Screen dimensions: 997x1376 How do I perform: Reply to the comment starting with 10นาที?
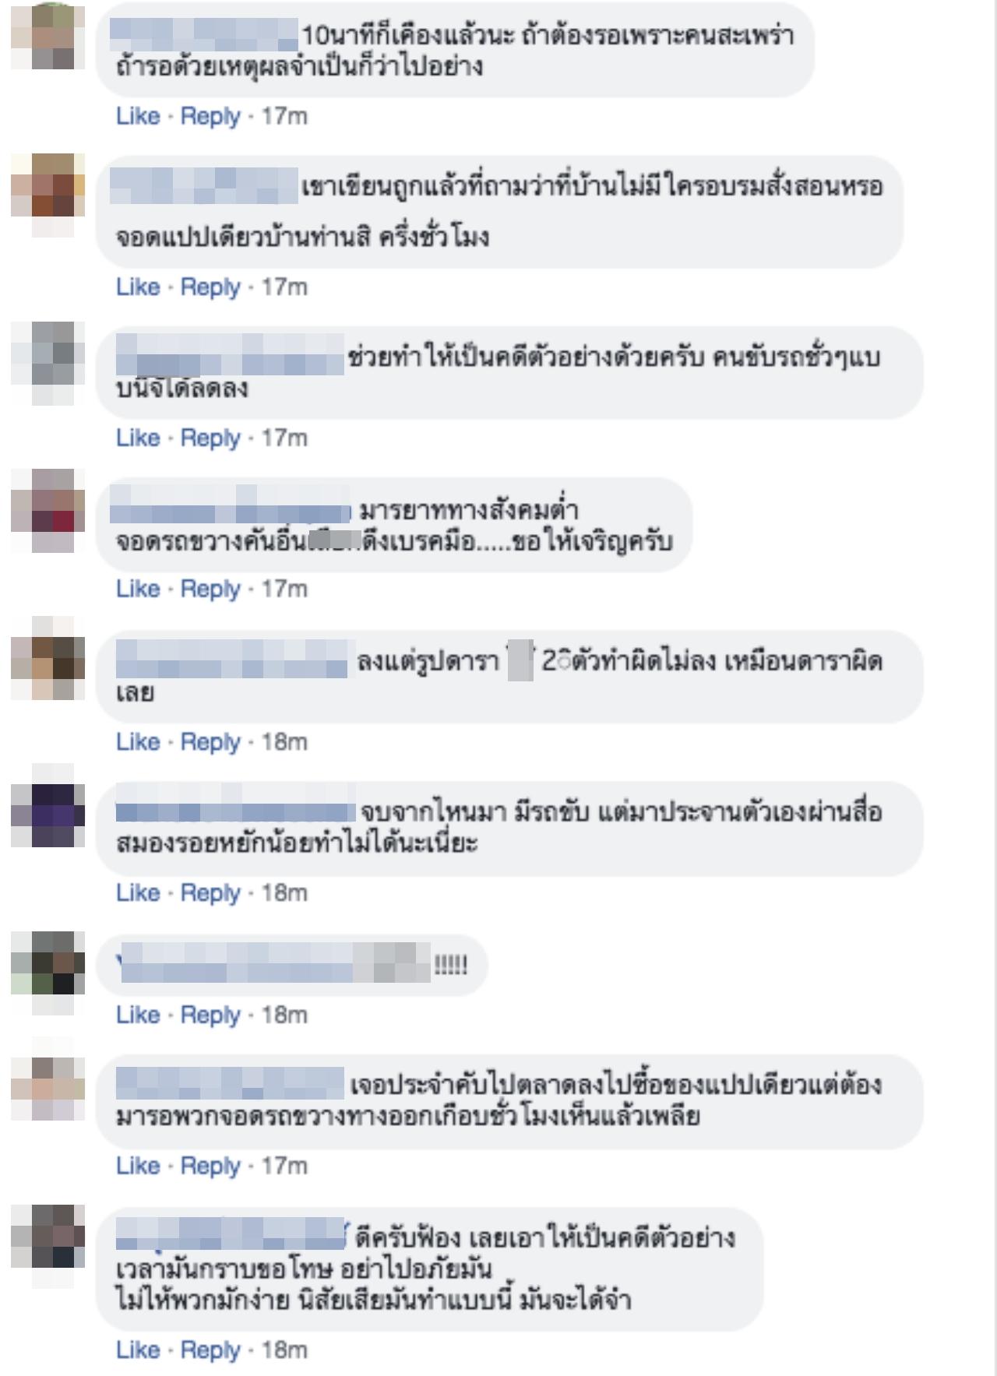[210, 116]
